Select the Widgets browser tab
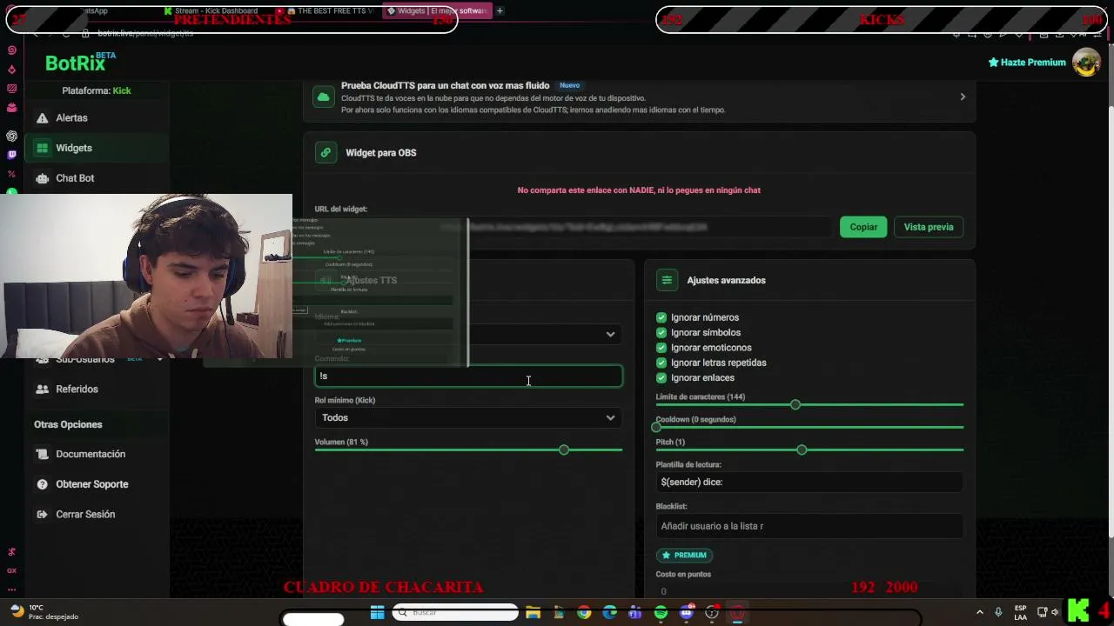 click(437, 11)
